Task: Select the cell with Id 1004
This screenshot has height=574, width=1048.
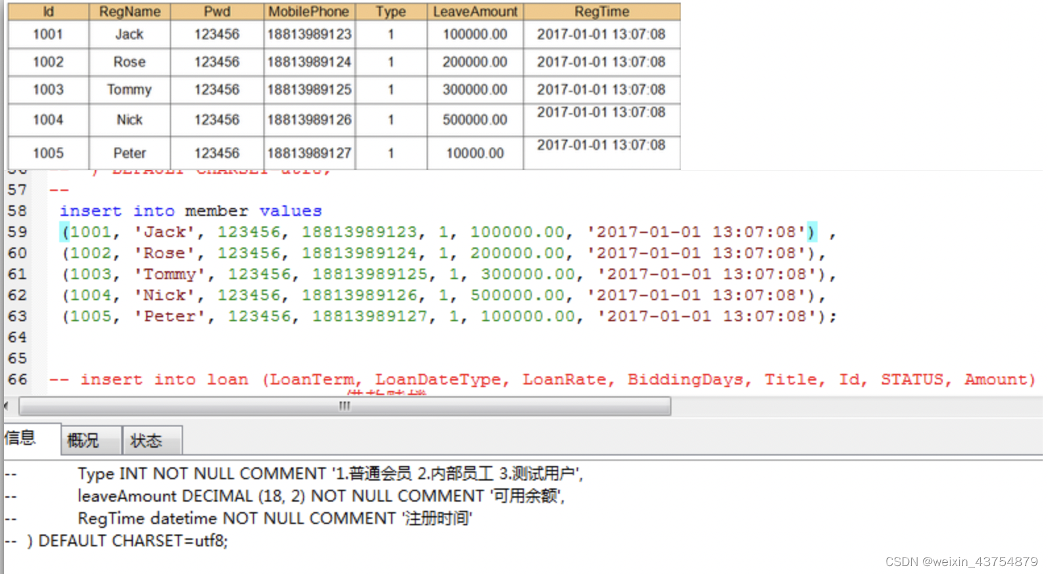Action: coord(48,120)
